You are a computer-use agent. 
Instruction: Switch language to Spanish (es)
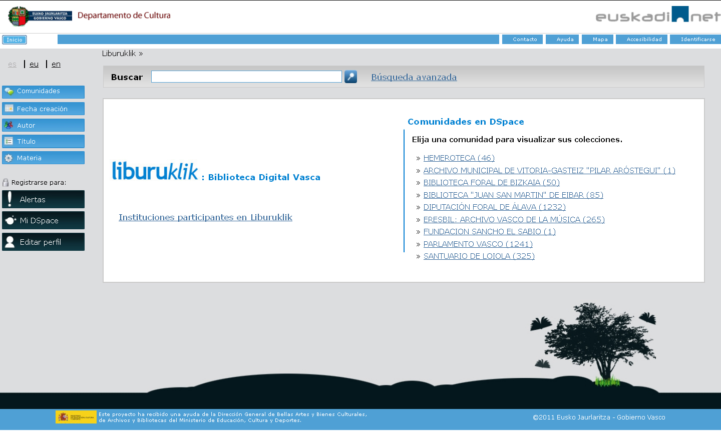(12, 64)
